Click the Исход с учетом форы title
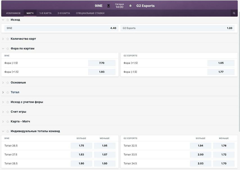Image resolution: width=240 pixels, height=170 pixels. point(27,102)
